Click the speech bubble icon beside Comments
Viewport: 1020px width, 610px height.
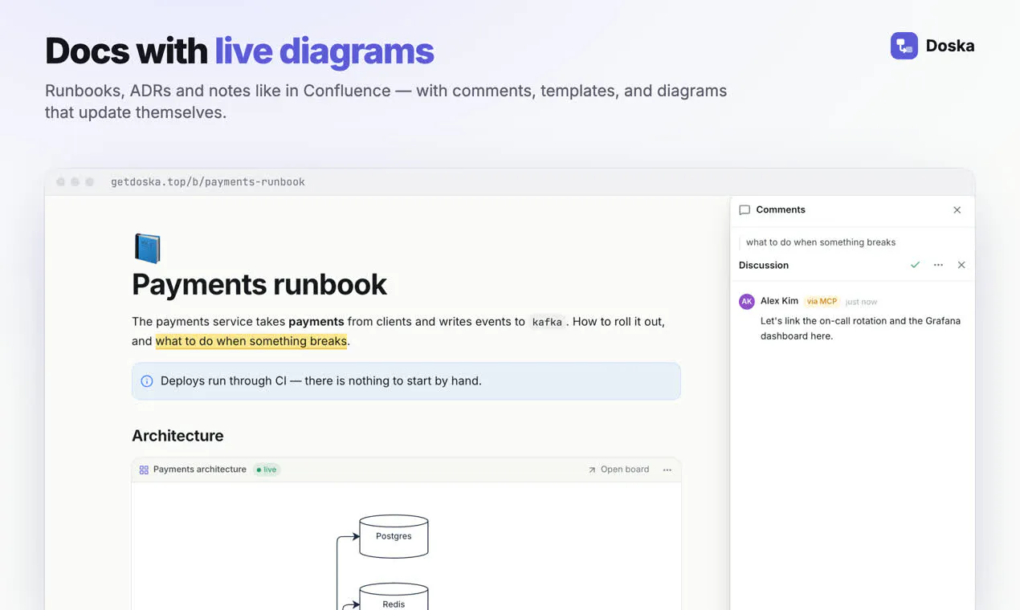pyautogui.click(x=745, y=210)
